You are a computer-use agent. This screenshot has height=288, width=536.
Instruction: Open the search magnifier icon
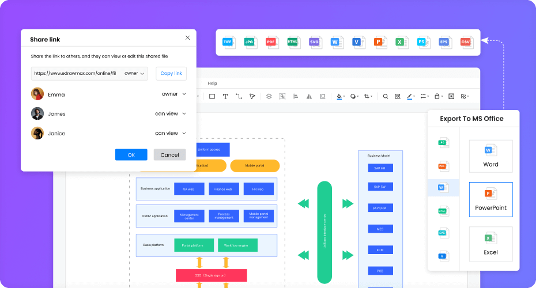tap(385, 96)
